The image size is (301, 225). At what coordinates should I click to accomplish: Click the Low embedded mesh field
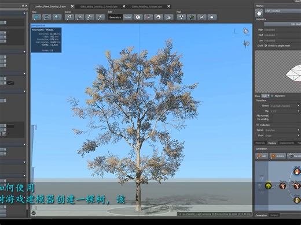click(282, 40)
